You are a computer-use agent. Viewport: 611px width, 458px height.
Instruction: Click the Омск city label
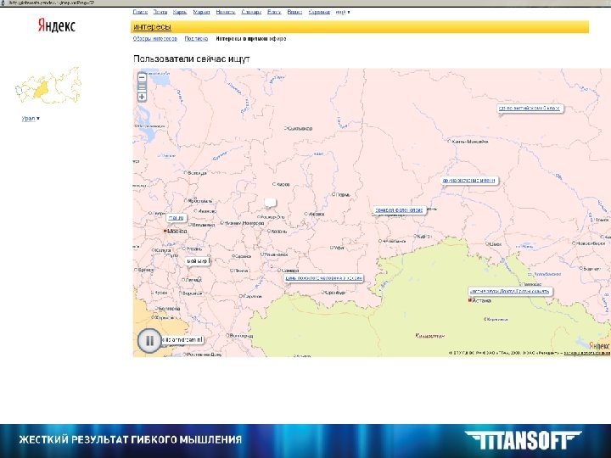(x=494, y=244)
